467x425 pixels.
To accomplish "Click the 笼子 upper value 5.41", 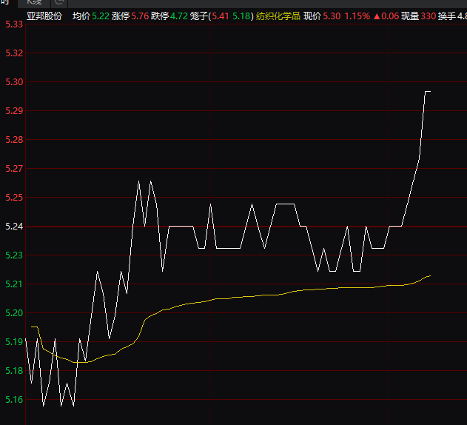I will click(221, 16).
